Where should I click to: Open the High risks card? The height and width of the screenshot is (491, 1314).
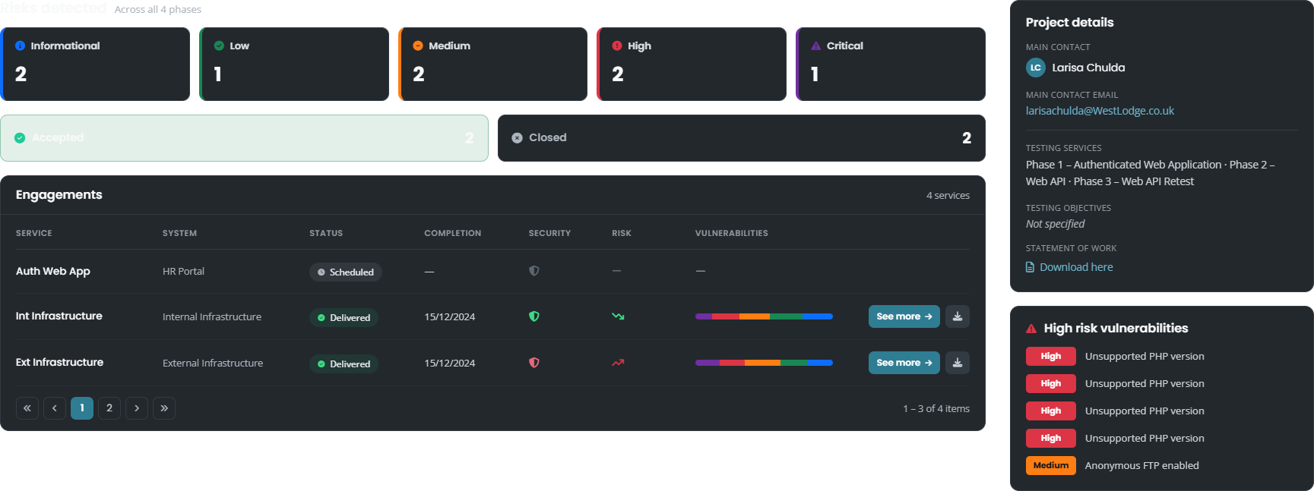point(692,64)
